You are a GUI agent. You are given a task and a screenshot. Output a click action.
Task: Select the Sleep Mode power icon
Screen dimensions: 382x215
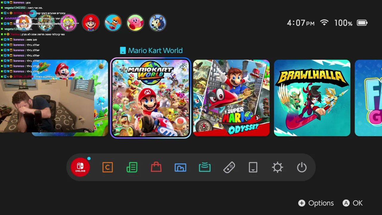point(302,167)
